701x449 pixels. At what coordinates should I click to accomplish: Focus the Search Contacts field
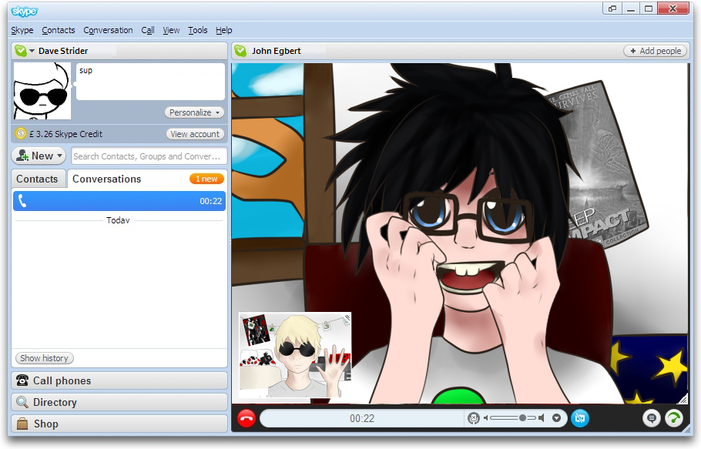(x=149, y=156)
